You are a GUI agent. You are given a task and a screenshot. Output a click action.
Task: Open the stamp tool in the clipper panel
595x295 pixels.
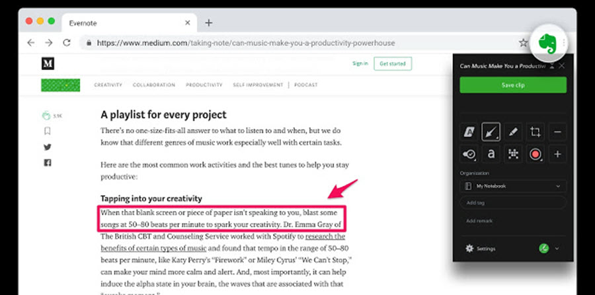point(469,155)
